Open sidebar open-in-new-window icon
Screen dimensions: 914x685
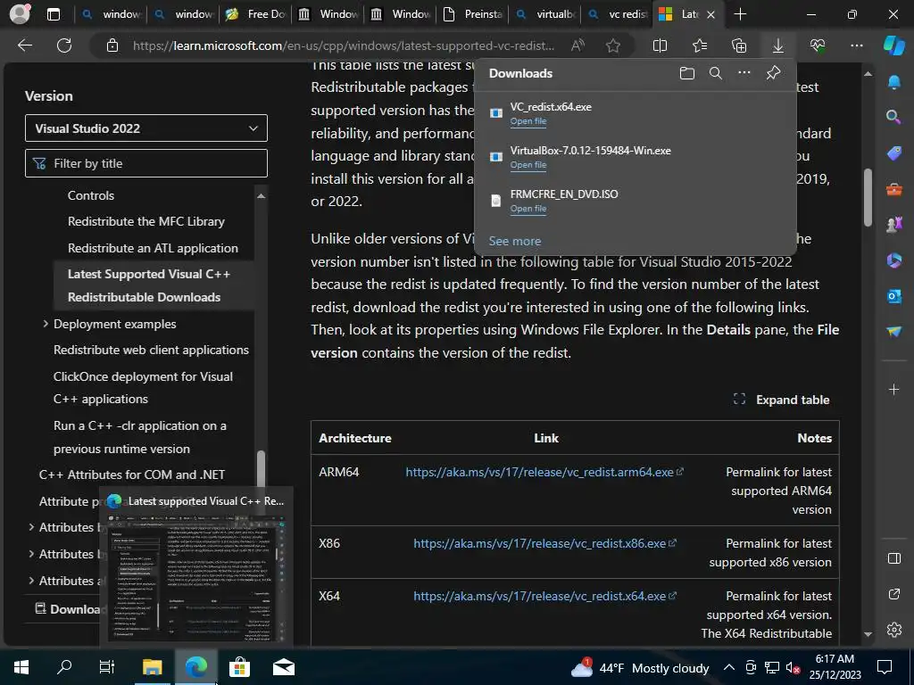[893, 594]
